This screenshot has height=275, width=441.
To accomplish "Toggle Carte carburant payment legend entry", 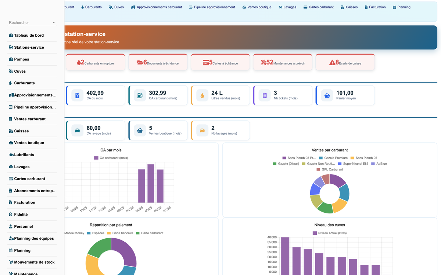I will point(150,233).
